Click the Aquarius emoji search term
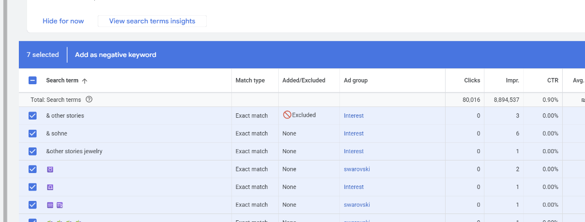 (x=50, y=205)
